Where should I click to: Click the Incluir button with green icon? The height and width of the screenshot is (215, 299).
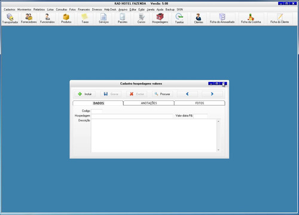tap(85, 94)
